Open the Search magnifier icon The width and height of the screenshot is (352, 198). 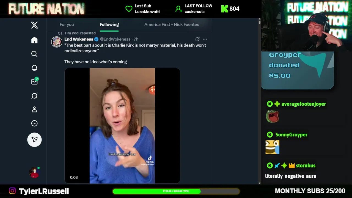click(x=34, y=54)
